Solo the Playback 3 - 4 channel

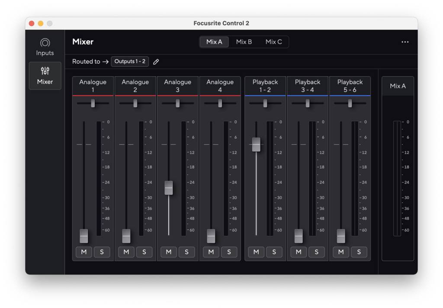[317, 252]
